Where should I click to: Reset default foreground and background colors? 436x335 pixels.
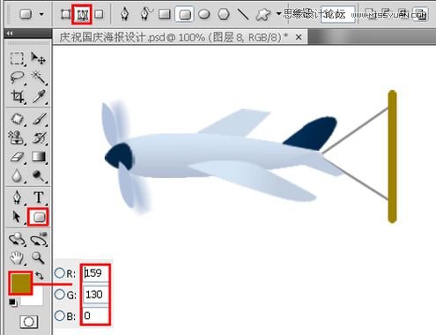point(12,301)
